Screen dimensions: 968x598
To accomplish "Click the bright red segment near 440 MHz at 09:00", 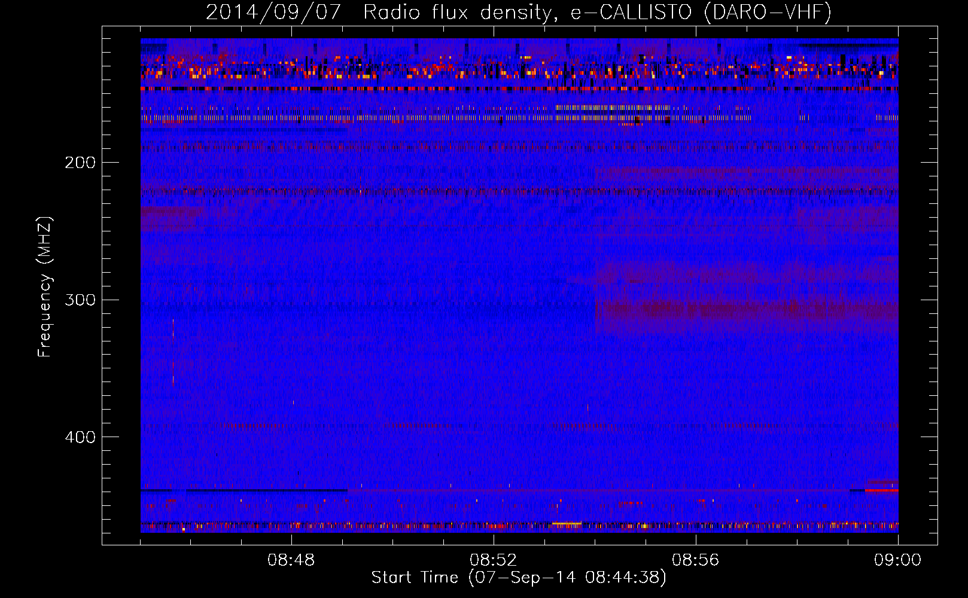I will pos(881,490).
